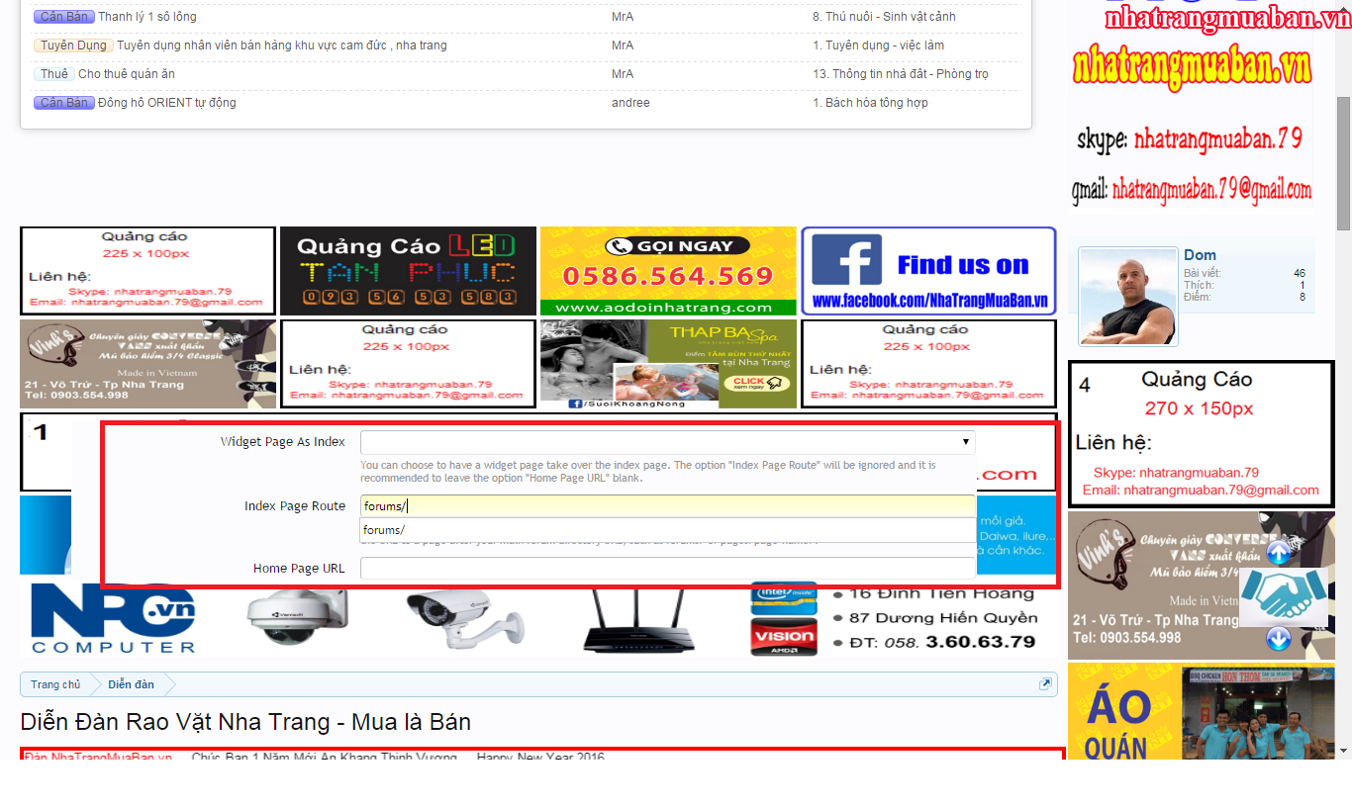Click the Facebook logo in Find us on banner

(847, 262)
